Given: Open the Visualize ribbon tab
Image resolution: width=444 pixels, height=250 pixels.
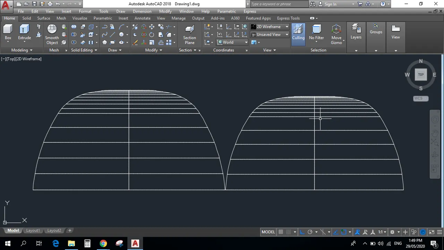Looking at the screenshot, I should (x=79, y=18).
